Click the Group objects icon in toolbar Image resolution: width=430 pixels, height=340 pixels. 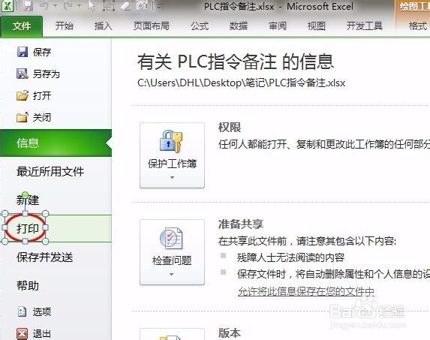[x=109, y=6]
